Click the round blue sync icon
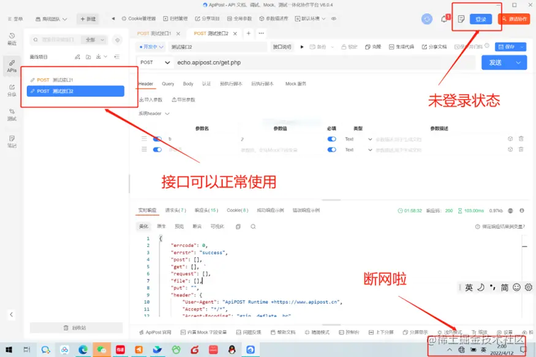Image resolution: width=536 pixels, height=357 pixels. click(x=426, y=19)
